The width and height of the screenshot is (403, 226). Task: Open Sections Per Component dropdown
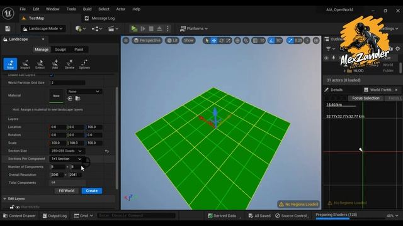(x=67, y=159)
